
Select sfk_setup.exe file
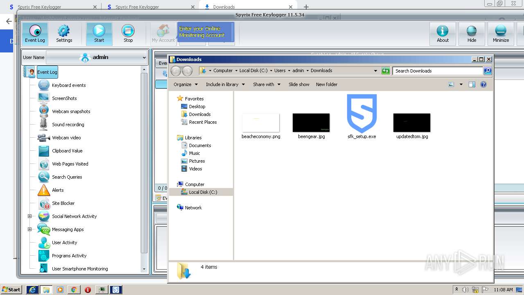point(361,117)
